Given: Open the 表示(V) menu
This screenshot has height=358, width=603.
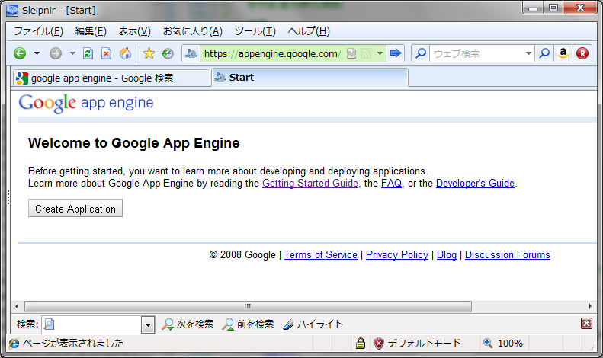Looking at the screenshot, I should tap(135, 31).
